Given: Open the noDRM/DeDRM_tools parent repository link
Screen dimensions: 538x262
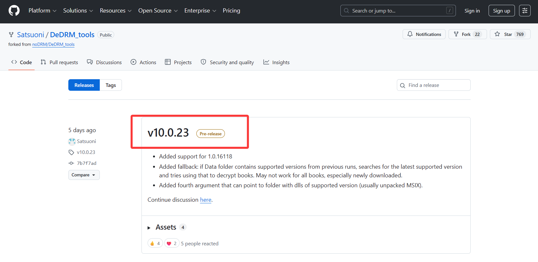Looking at the screenshot, I should [x=53, y=45].
